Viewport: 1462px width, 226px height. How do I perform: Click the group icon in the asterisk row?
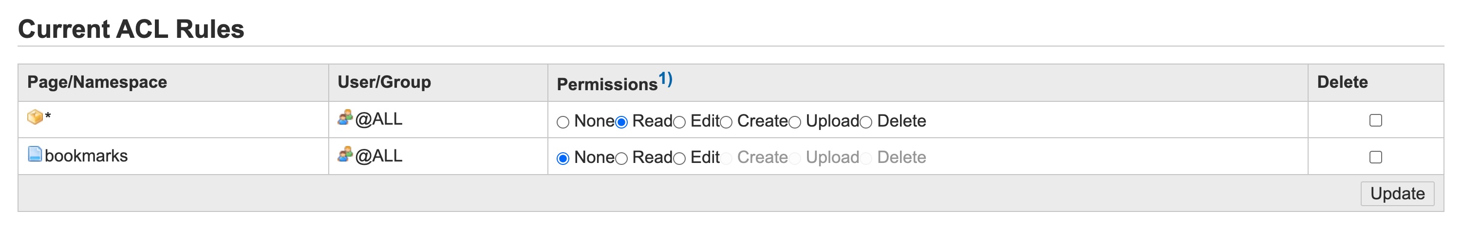pos(345,117)
